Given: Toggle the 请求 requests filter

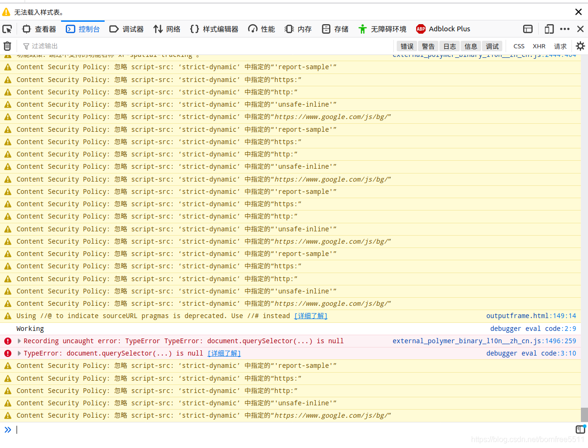Looking at the screenshot, I should [x=561, y=46].
